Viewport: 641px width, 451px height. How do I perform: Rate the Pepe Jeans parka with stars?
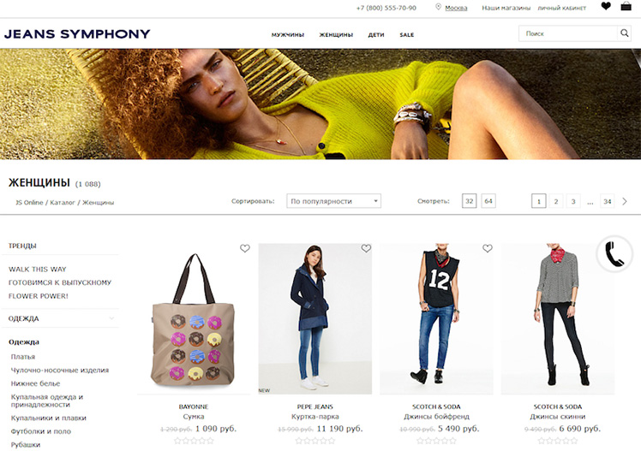tap(315, 441)
